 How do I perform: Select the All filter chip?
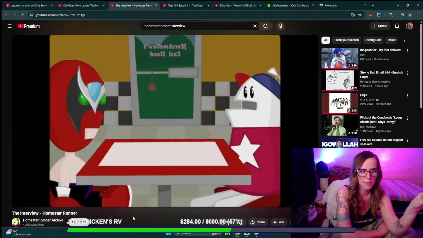326,40
